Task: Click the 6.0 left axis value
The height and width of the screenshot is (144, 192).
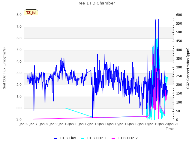Action: pyautogui.click(x=19, y=38)
